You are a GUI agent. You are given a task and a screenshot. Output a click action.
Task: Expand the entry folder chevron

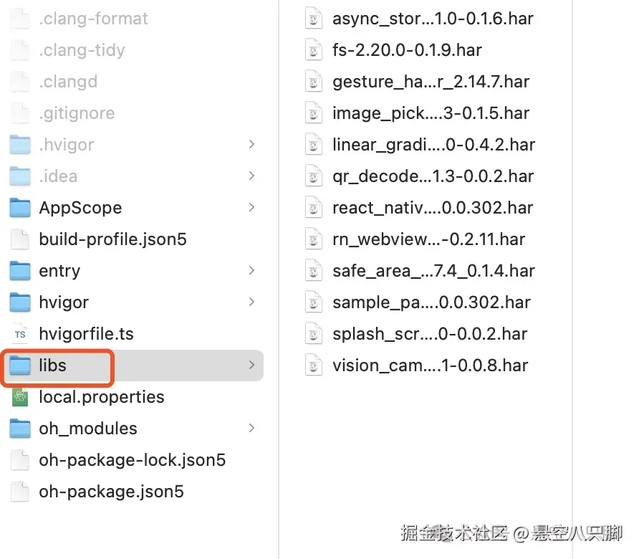coord(251,271)
